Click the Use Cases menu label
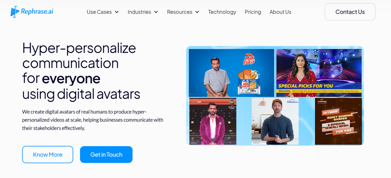 coord(99,12)
